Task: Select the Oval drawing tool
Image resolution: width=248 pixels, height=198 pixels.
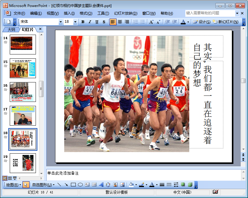Action: (80, 185)
